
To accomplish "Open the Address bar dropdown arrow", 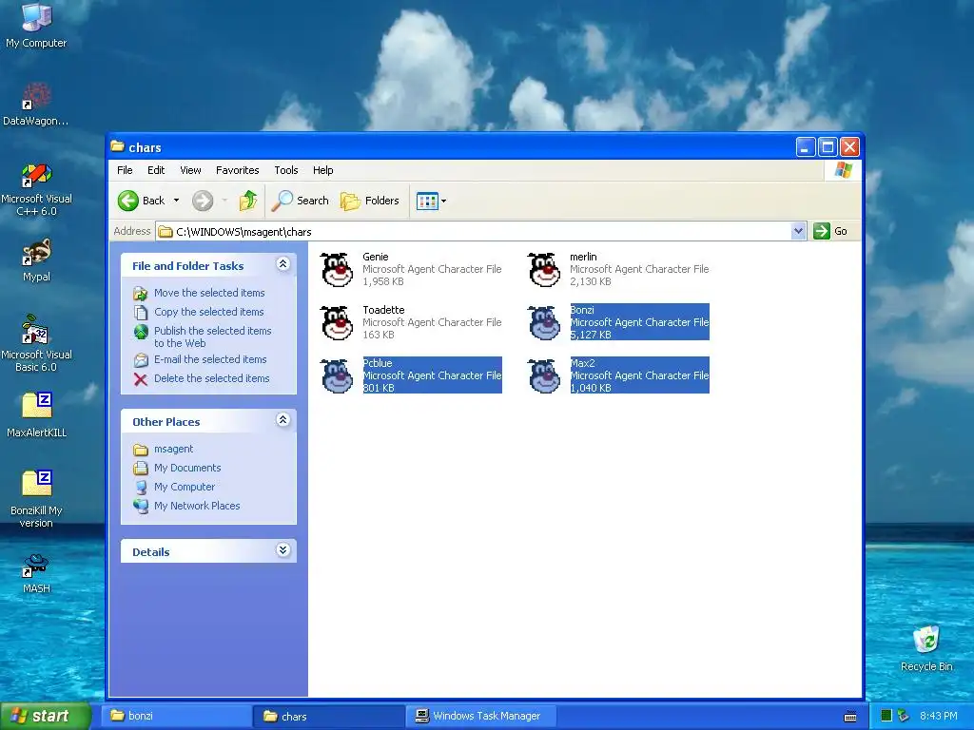I will coord(799,231).
